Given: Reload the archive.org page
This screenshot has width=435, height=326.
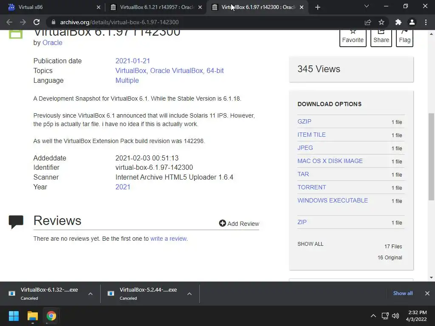Looking at the screenshot, I should pyautogui.click(x=37, y=22).
